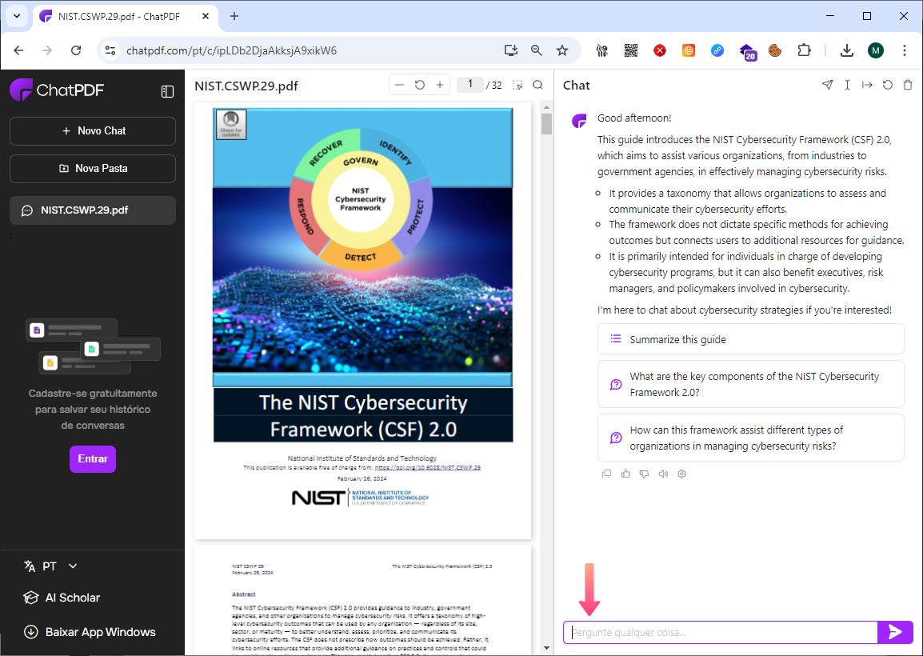Play response audio with speaker icon
Screen dimensions: 923x656
click(x=663, y=474)
